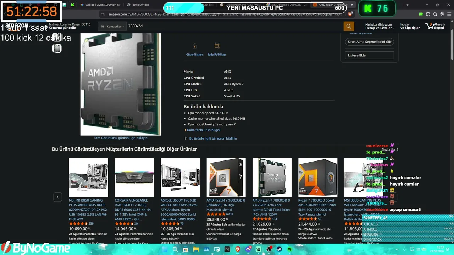Open the Listeye Ekle dropdown
Screen dimensions: 454x255
(369, 55)
